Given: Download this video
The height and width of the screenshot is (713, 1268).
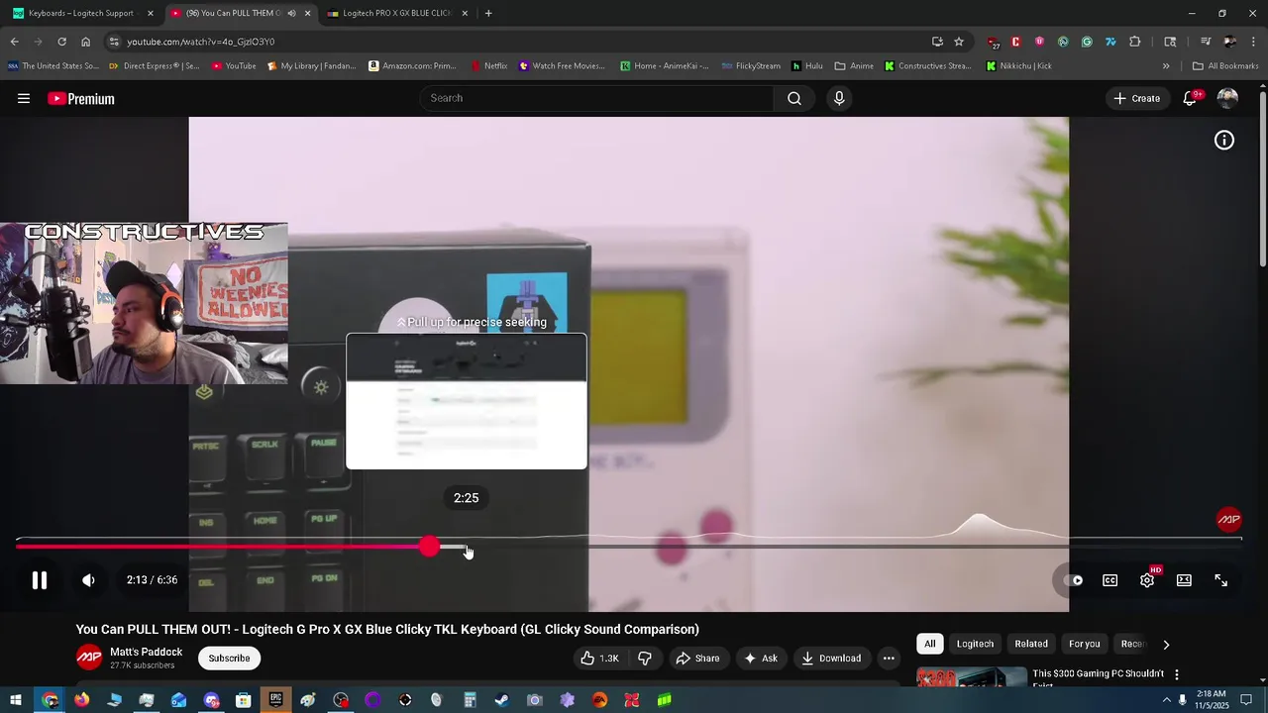Looking at the screenshot, I should 831,659.
